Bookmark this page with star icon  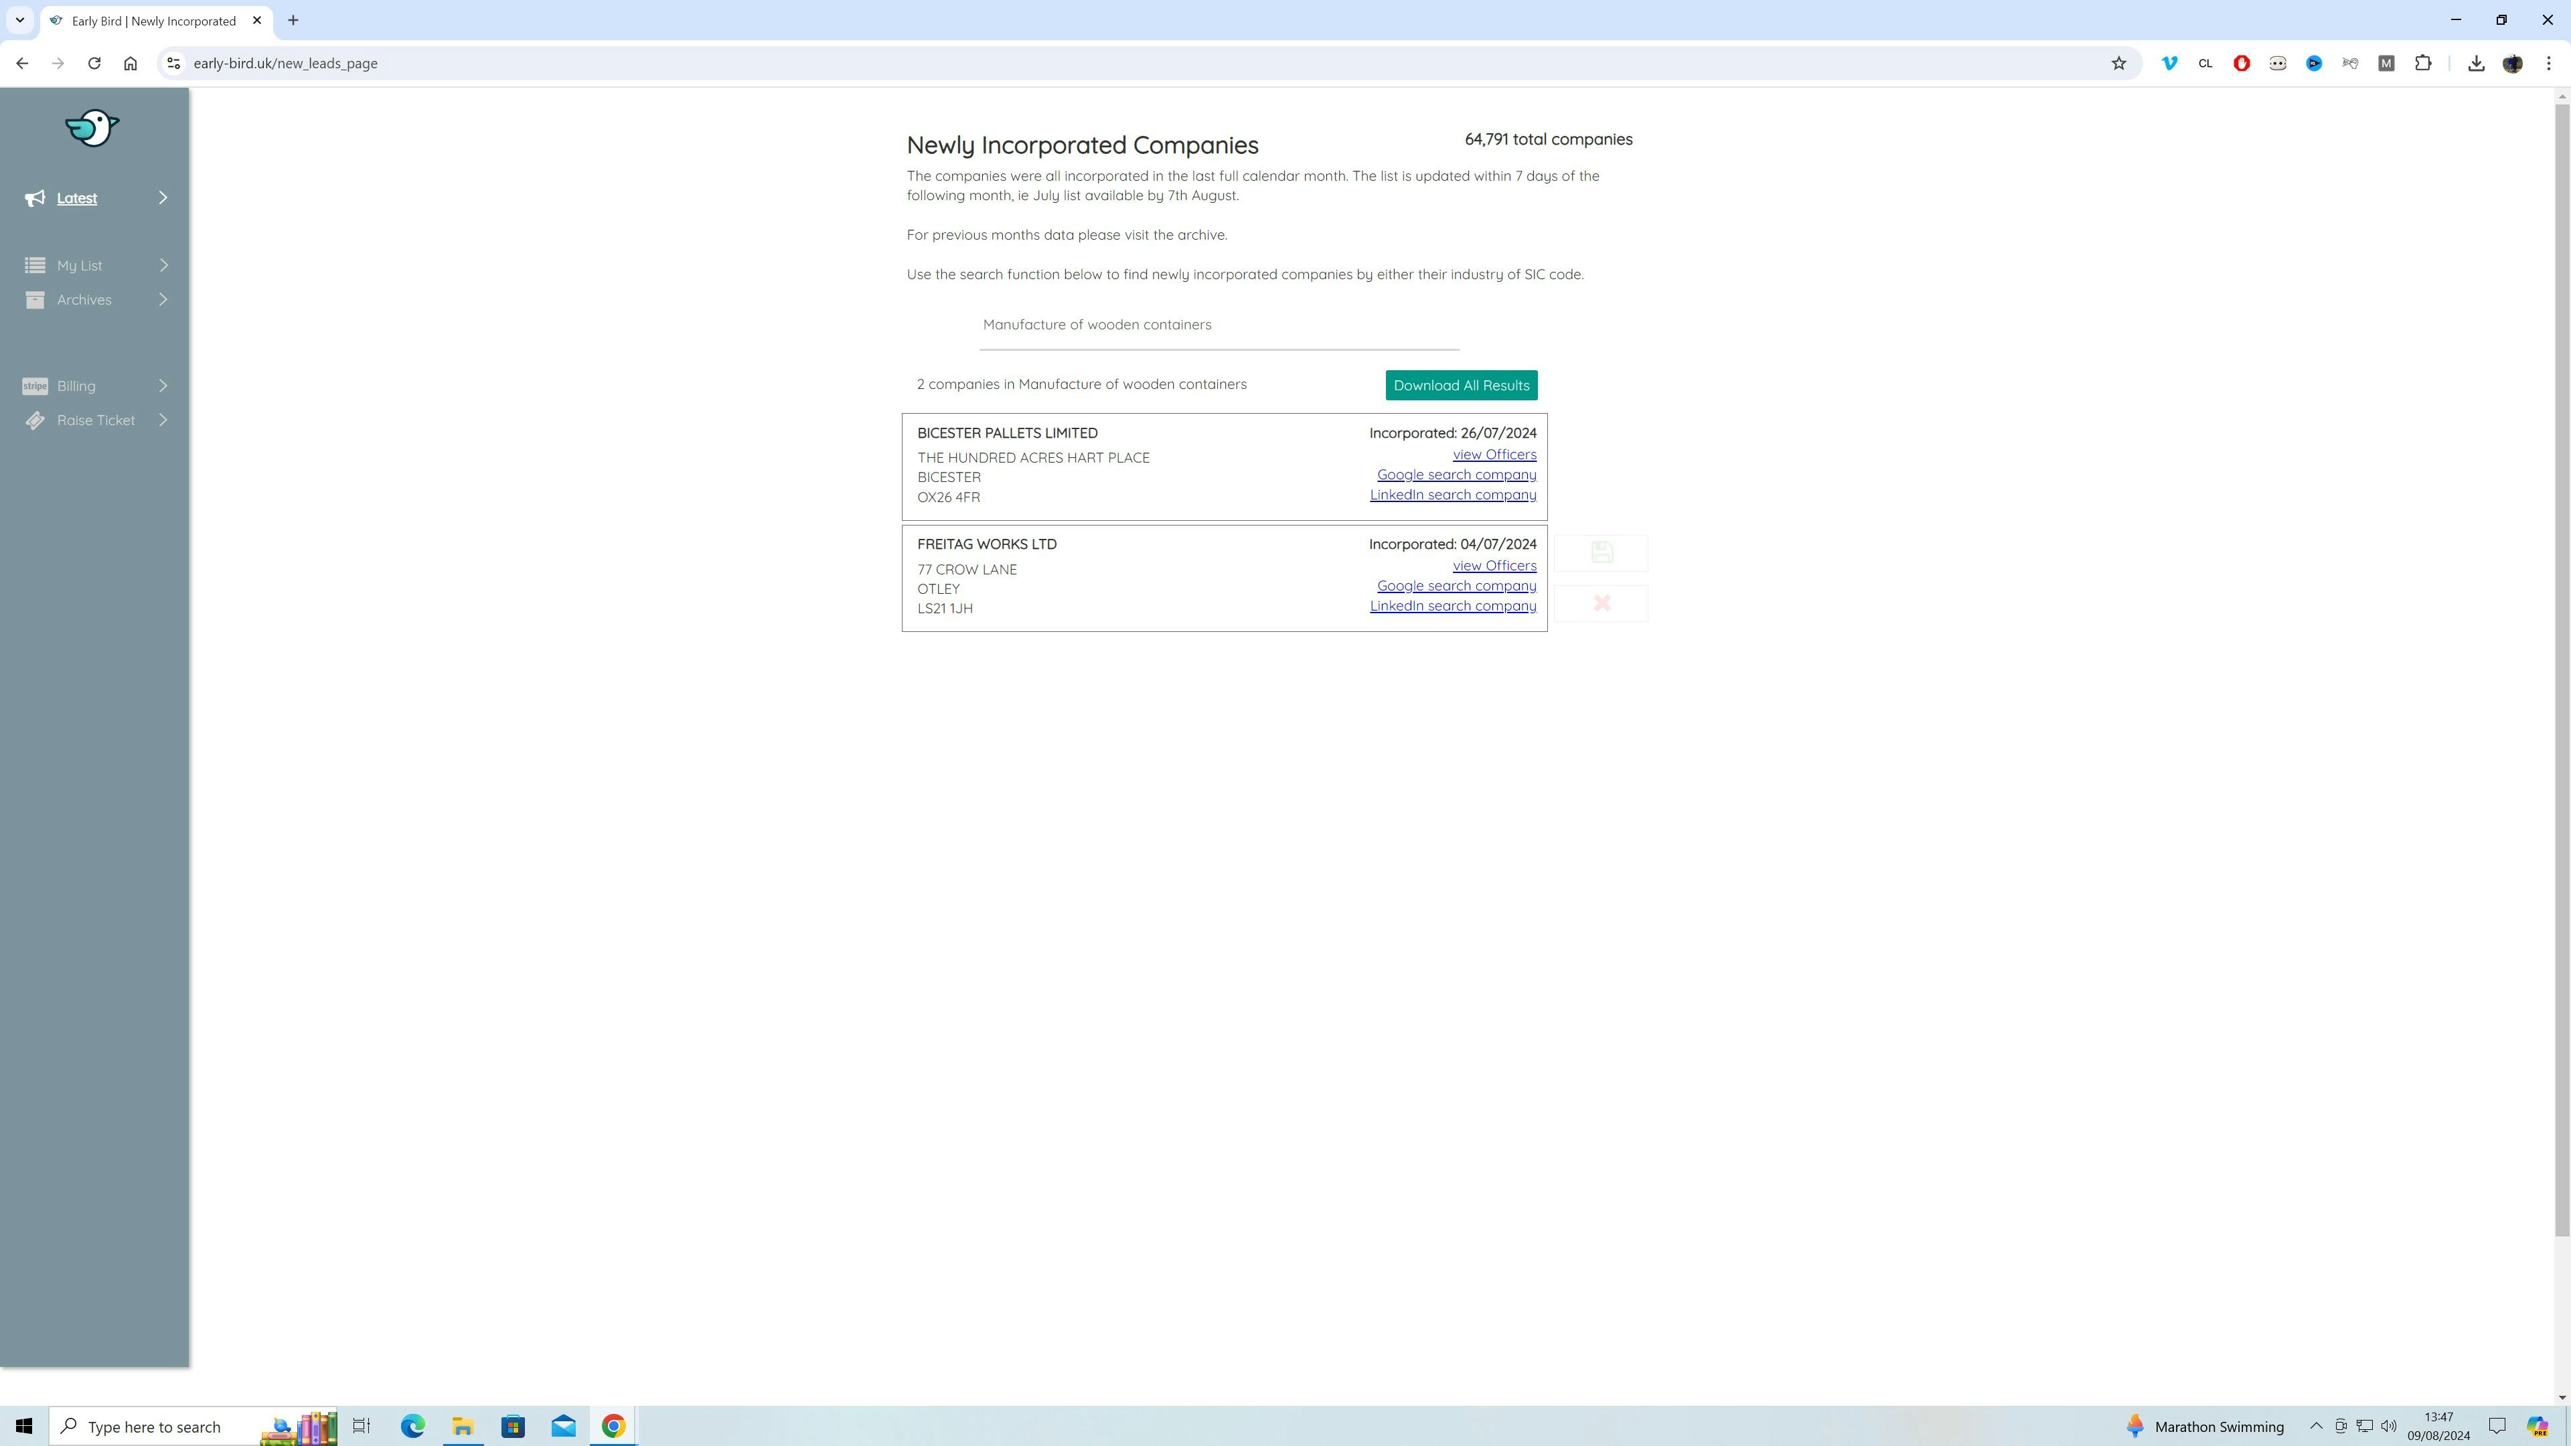(x=2118, y=63)
